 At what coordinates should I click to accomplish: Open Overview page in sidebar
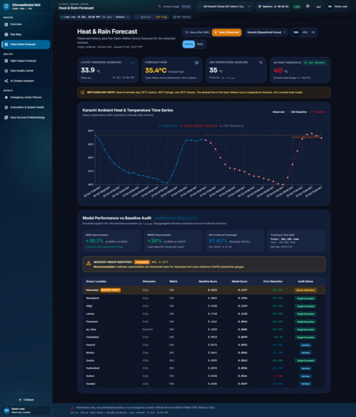click(25, 24)
